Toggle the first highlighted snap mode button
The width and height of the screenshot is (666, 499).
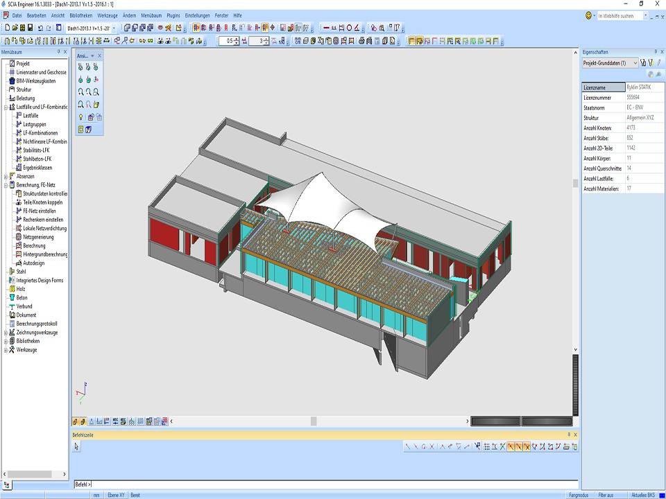click(511, 447)
